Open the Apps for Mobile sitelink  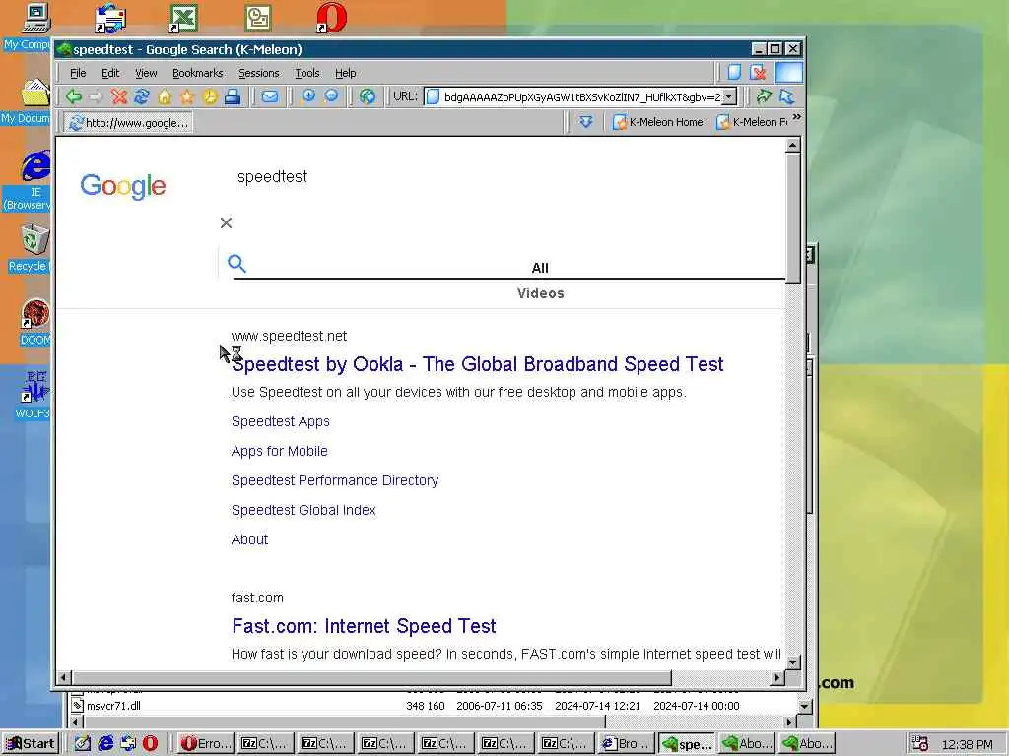pyautogui.click(x=279, y=451)
